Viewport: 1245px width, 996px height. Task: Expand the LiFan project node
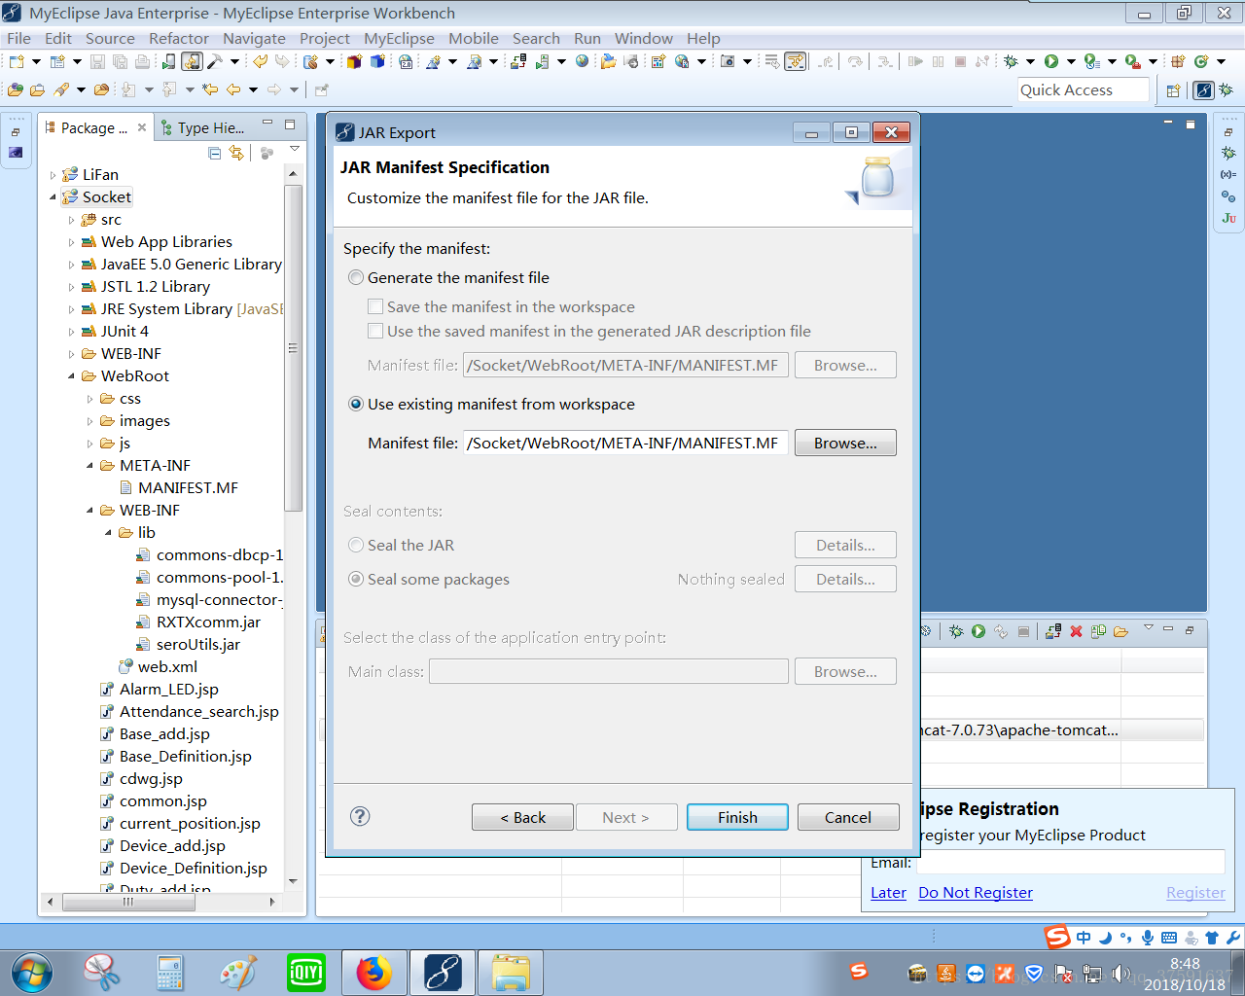coord(53,175)
